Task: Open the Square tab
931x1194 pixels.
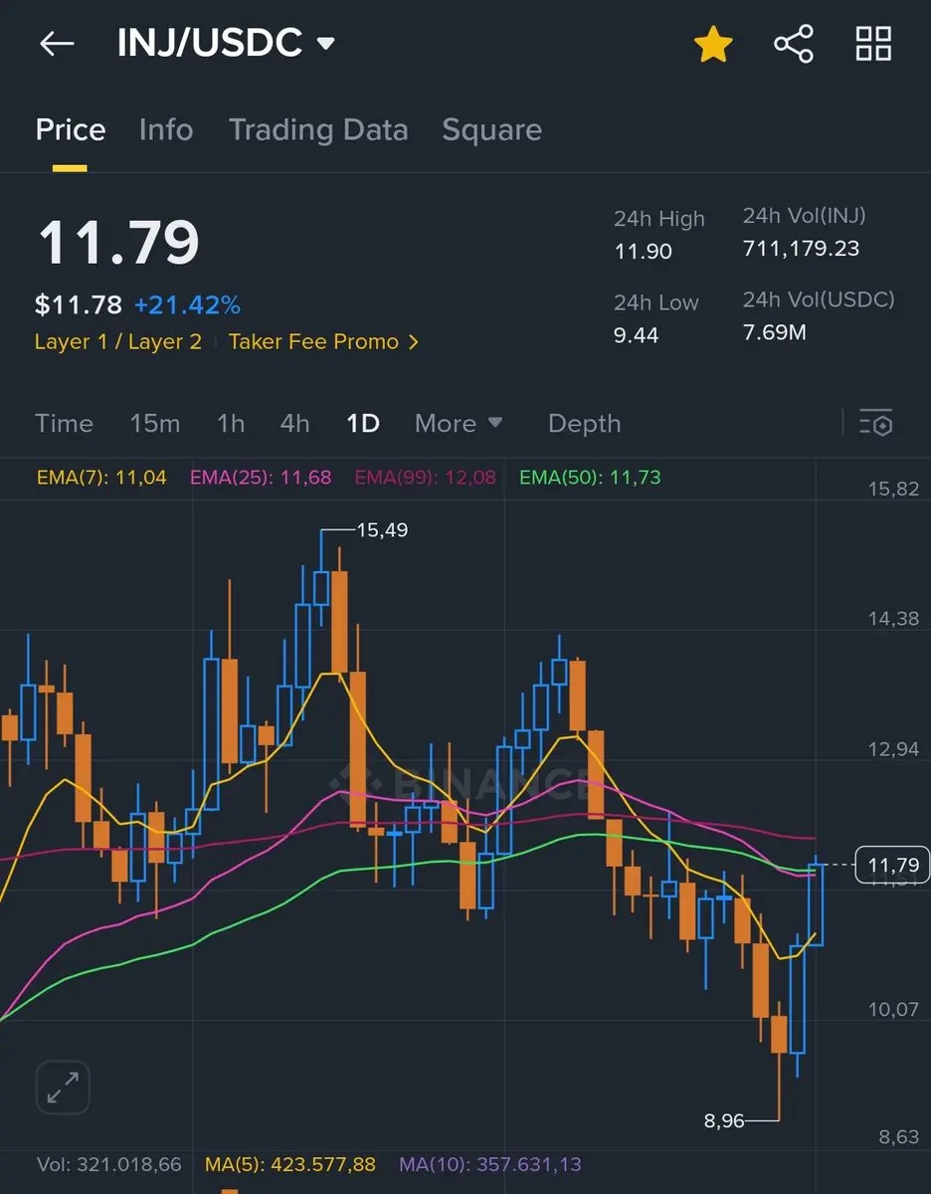Action: pyautogui.click(x=491, y=129)
